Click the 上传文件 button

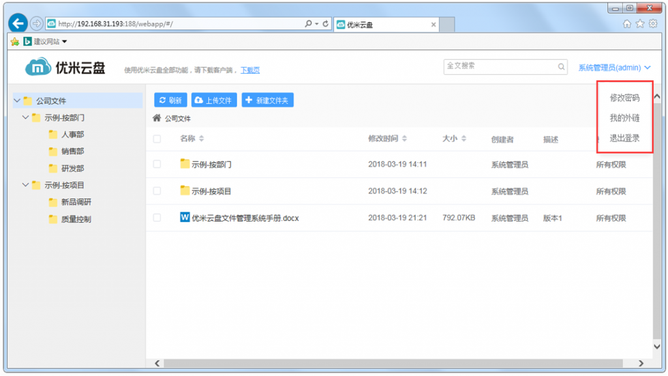213,100
